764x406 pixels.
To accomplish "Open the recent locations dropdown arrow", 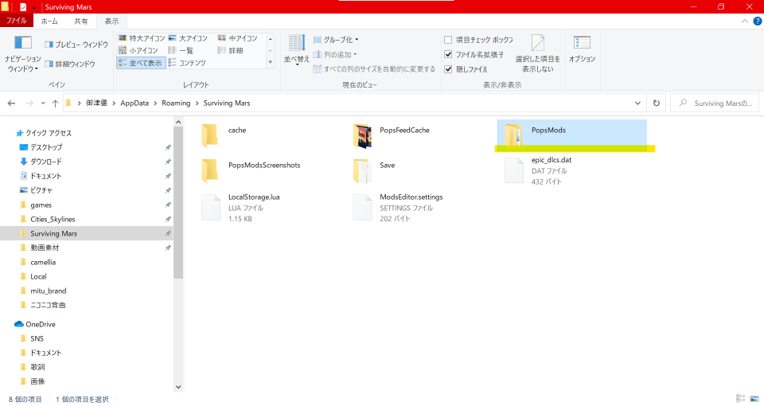I will pos(43,103).
